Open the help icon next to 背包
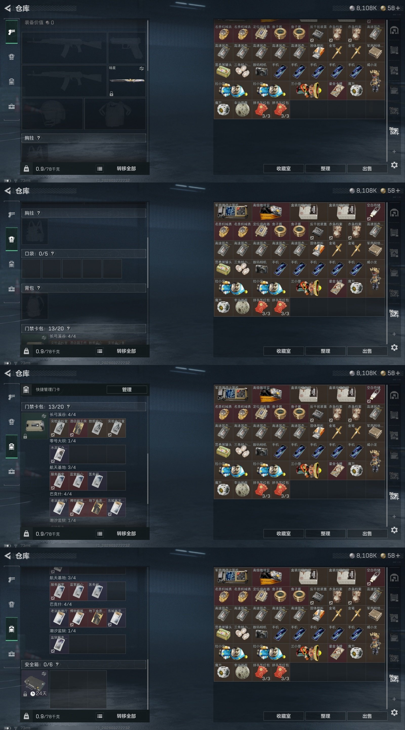The height and width of the screenshot is (730, 405). pyautogui.click(x=38, y=288)
